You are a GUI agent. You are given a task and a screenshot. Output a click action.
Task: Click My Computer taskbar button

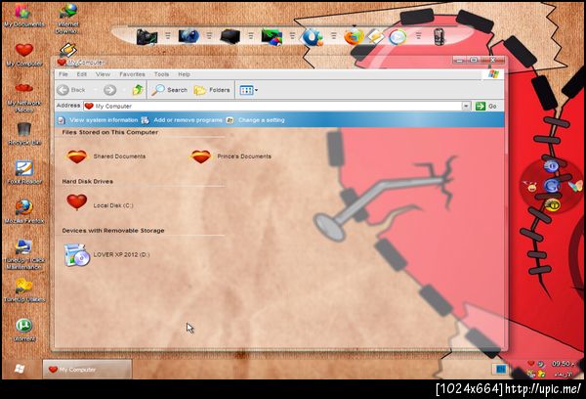(87, 370)
